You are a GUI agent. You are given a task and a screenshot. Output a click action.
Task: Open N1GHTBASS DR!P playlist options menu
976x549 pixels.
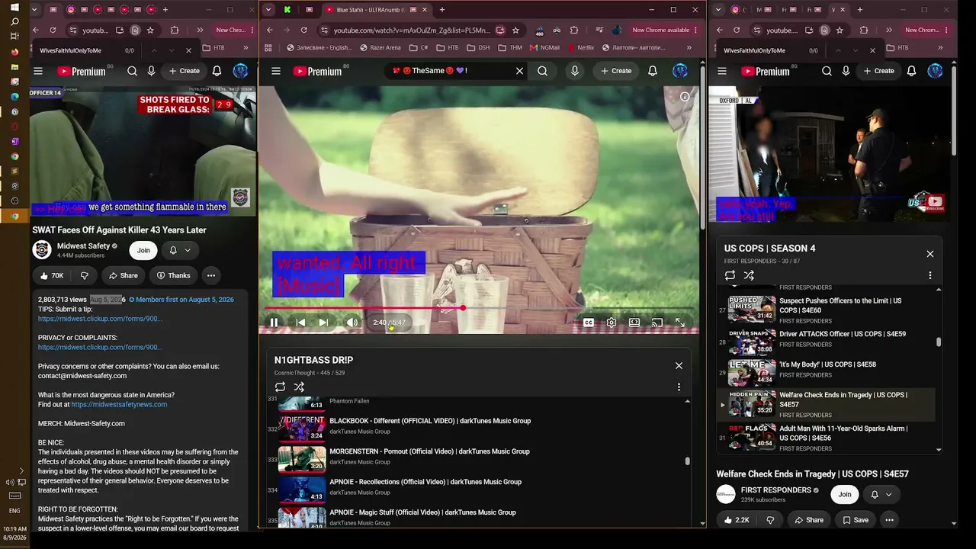click(679, 387)
